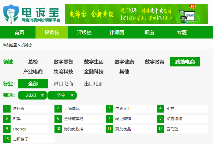This screenshot has height=144, width=213.
Task: Select the 跨境电商 domain button
Action: [185, 62]
